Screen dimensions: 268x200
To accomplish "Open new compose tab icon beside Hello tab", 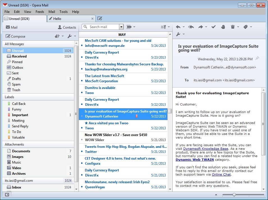I will (100, 19).
